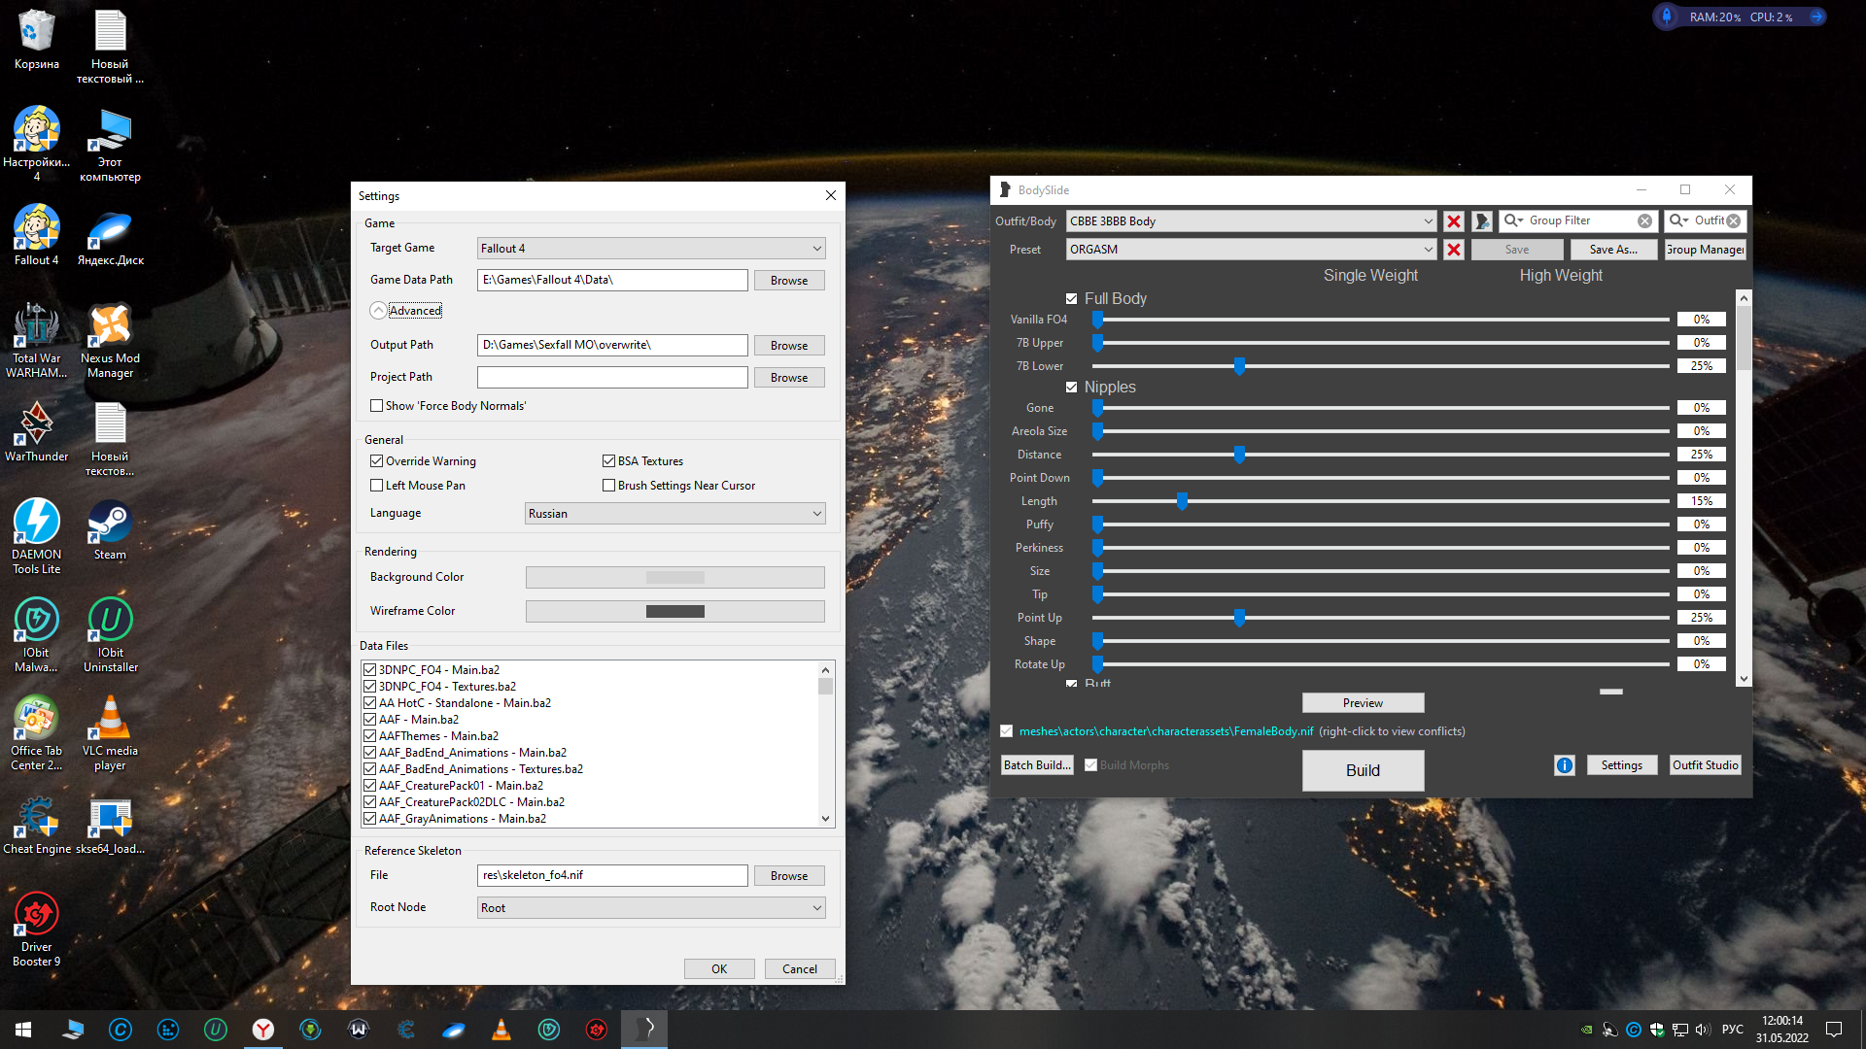
Task: Click the Group Filter search magnifier icon
Action: (1512, 221)
